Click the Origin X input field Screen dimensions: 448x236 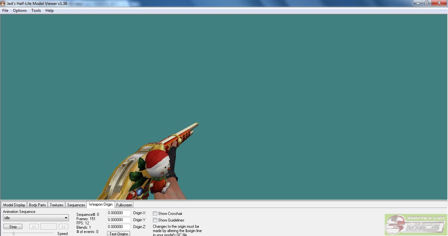119,213
